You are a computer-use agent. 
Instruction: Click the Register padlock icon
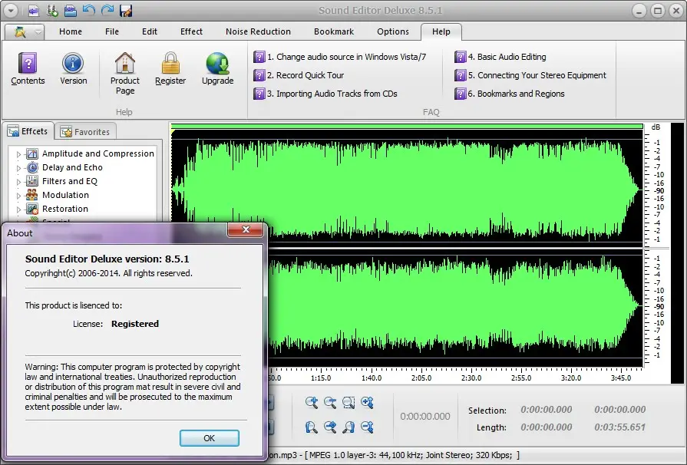(x=170, y=63)
